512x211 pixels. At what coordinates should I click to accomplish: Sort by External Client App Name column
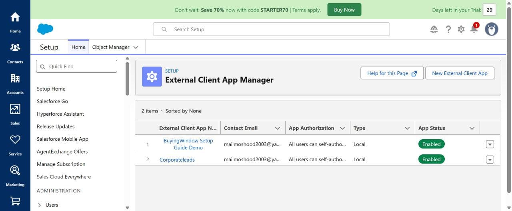click(x=188, y=128)
